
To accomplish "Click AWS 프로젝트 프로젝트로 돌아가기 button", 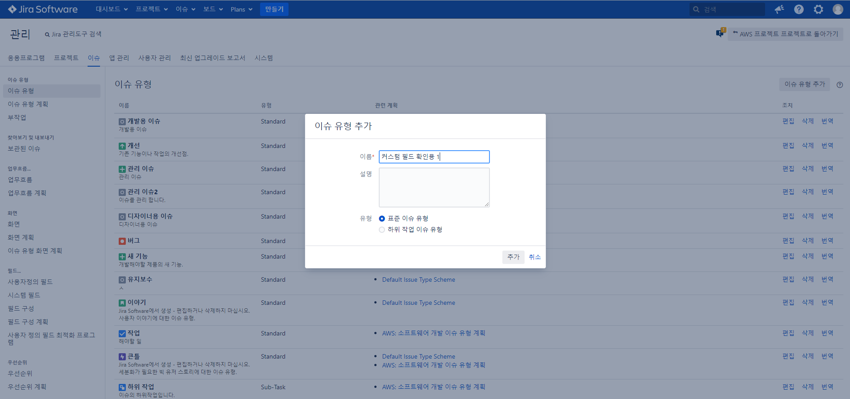I will point(786,34).
